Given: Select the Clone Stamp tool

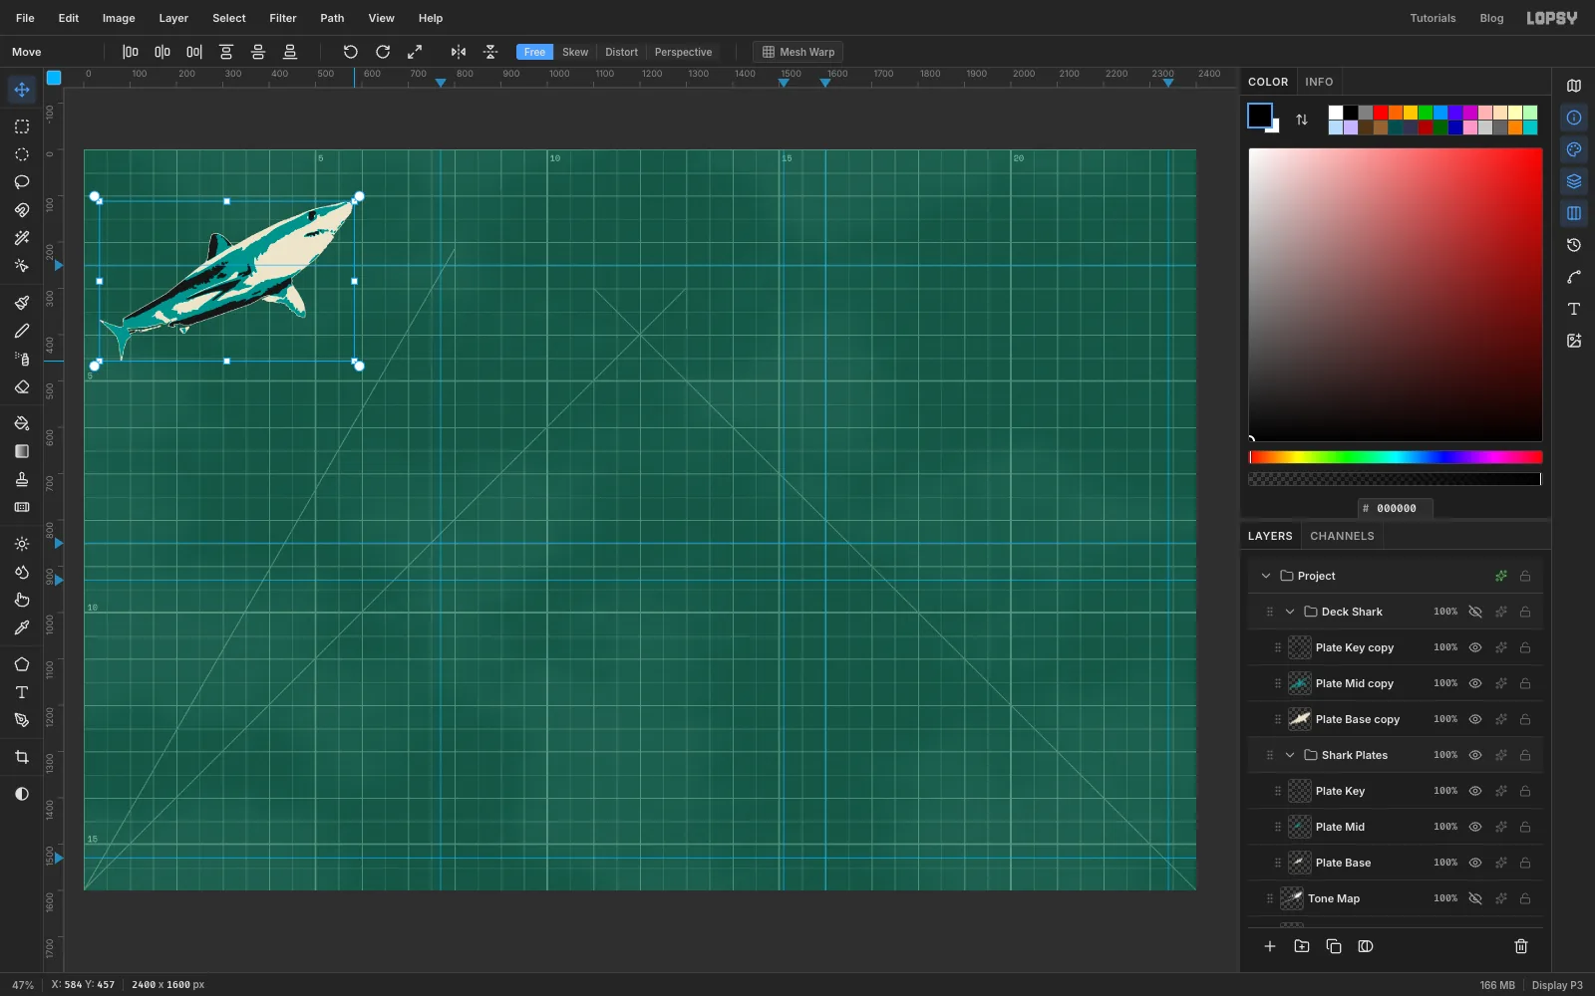Looking at the screenshot, I should [22, 479].
